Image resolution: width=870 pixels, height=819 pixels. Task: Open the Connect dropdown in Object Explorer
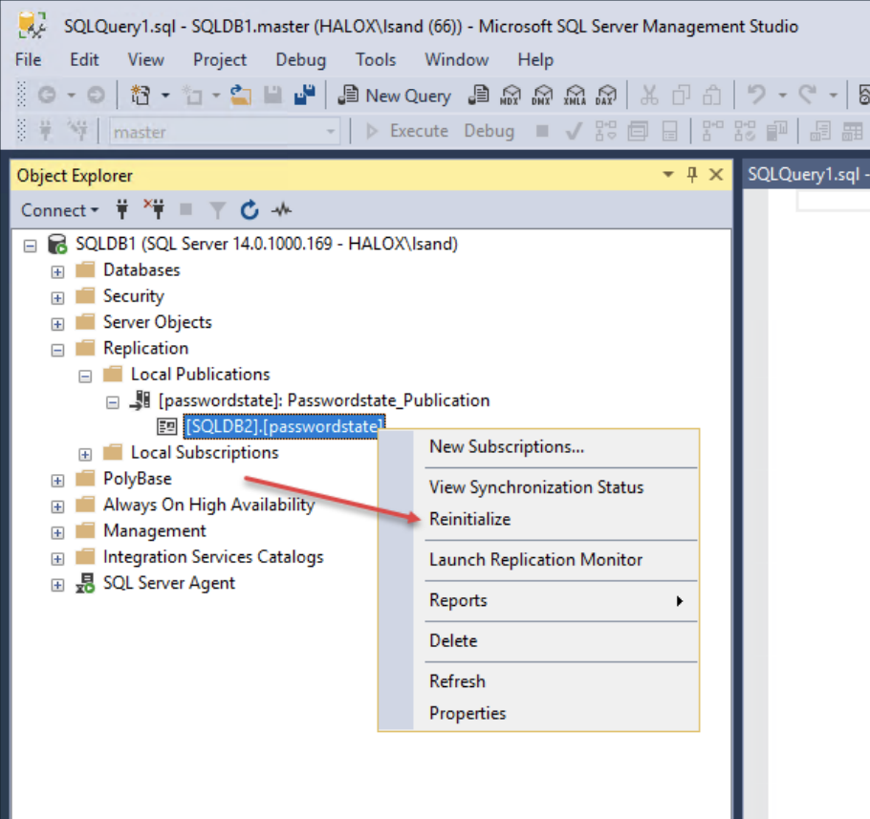(59, 210)
